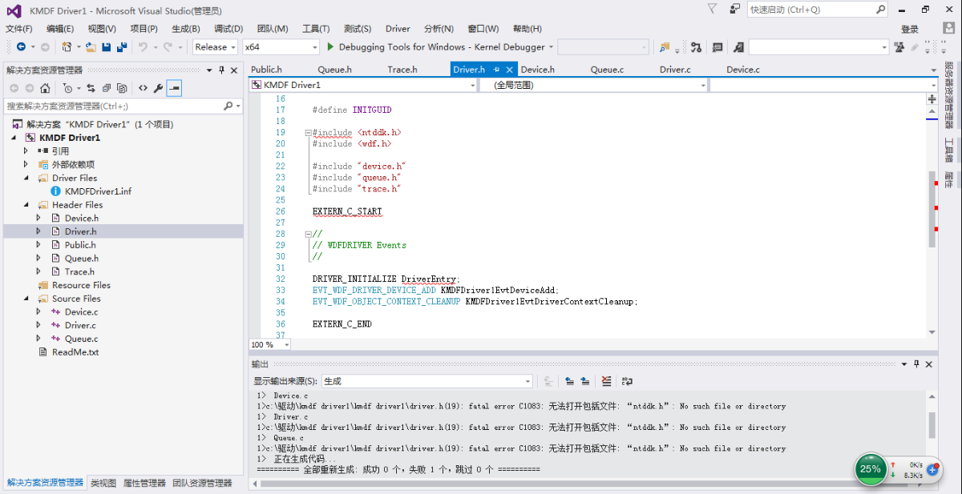Viewport: 962px width, 494px height.
Task: Click the blue plus icon on network widget
Action: (933, 469)
